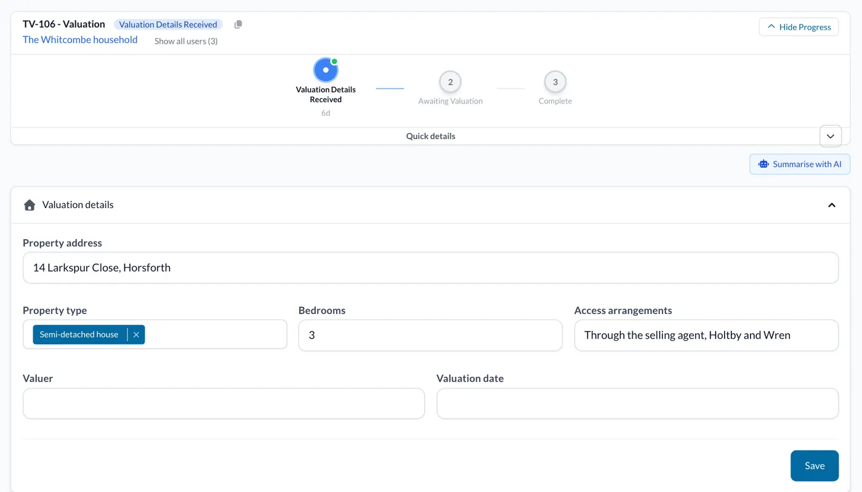Click the house icon beside Valuation details
This screenshot has height=492, width=862.
(x=29, y=205)
